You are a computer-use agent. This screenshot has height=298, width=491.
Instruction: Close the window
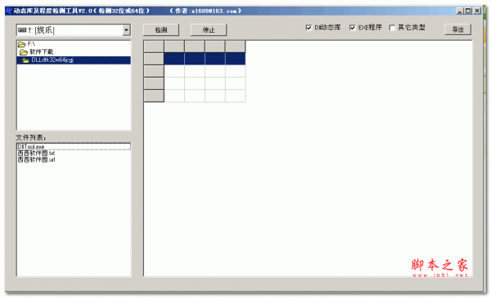click(477, 11)
